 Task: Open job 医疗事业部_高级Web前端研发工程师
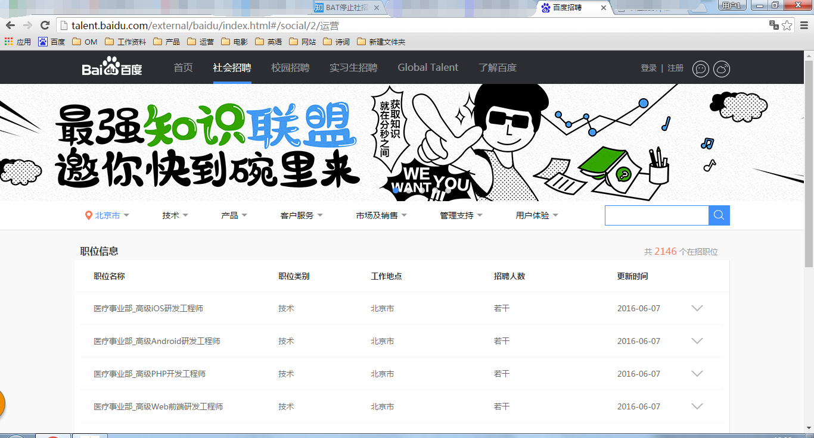[x=158, y=406]
